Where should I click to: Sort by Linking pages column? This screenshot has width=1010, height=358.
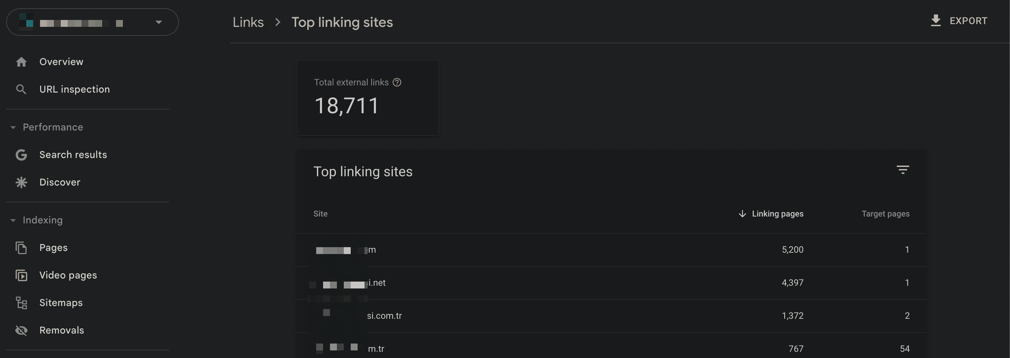771,214
